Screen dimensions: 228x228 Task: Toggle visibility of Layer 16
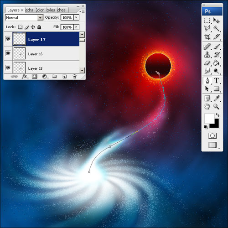coord(8,53)
